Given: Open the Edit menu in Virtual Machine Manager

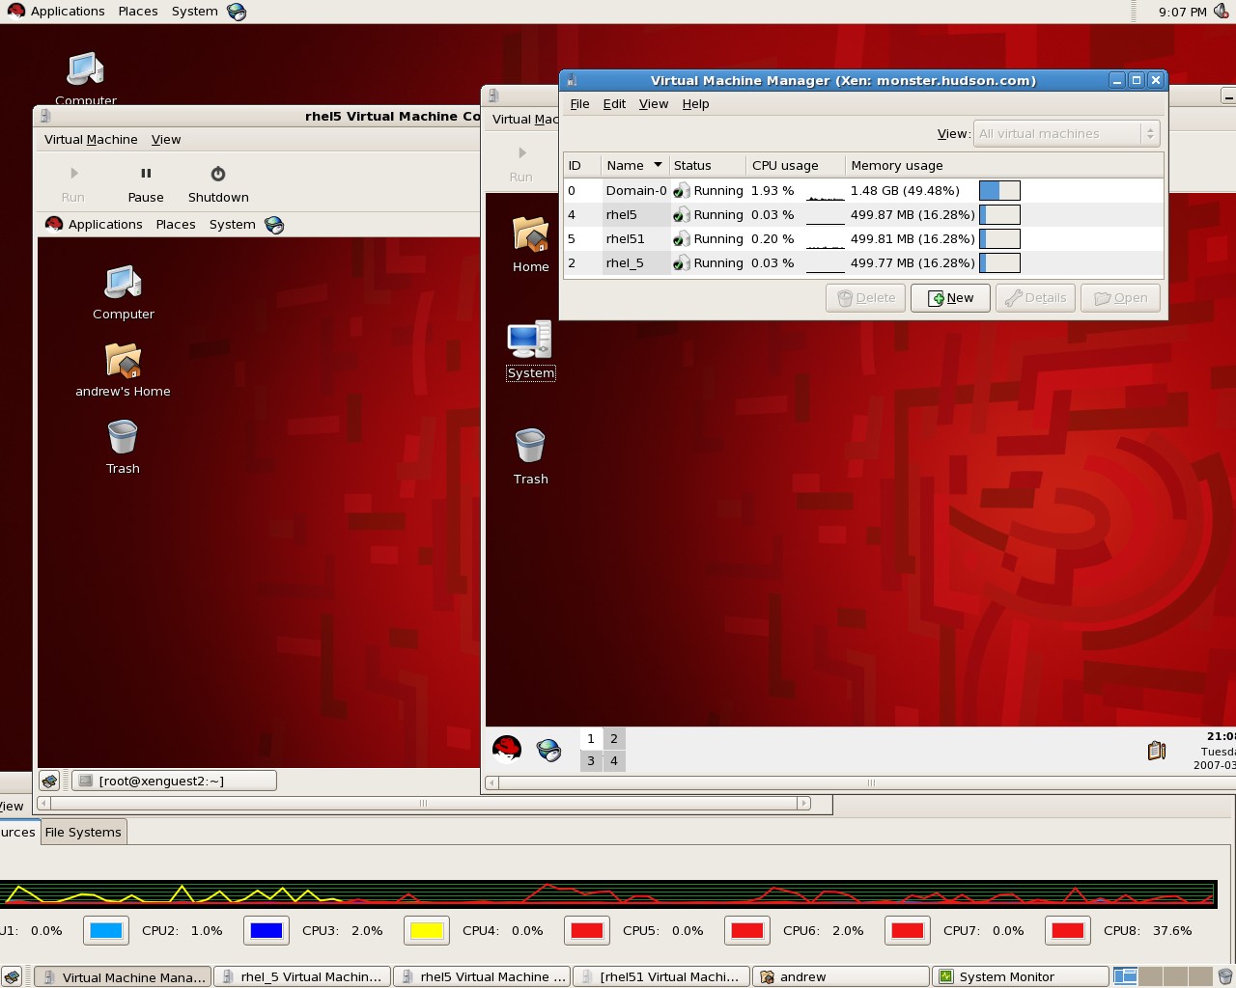Looking at the screenshot, I should coord(614,104).
